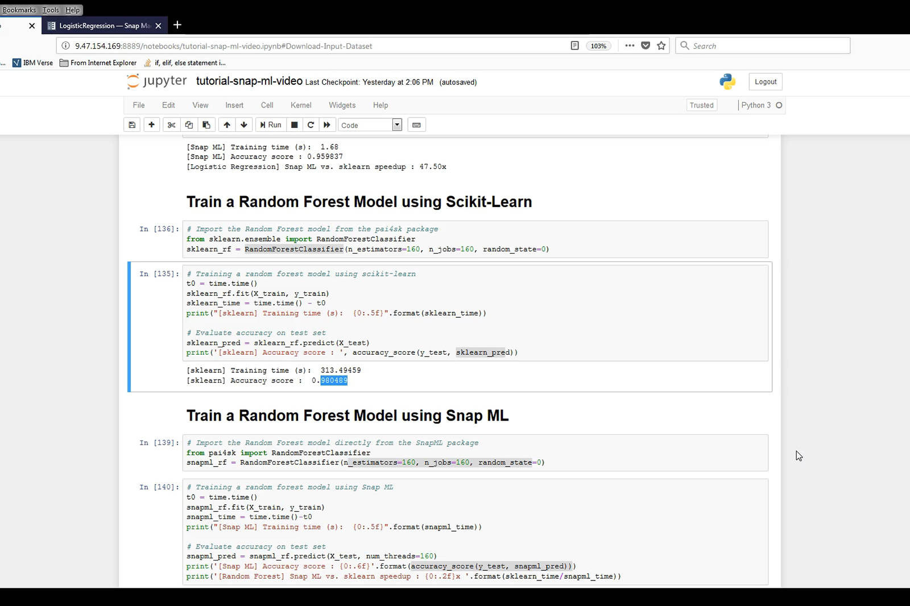Click the Logout button
This screenshot has height=606, width=910.
765,82
